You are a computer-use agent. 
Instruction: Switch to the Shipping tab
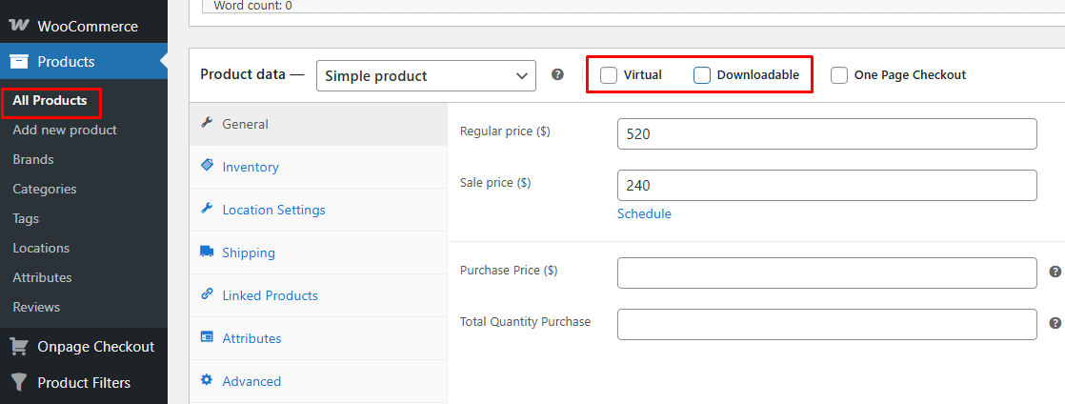318,252
